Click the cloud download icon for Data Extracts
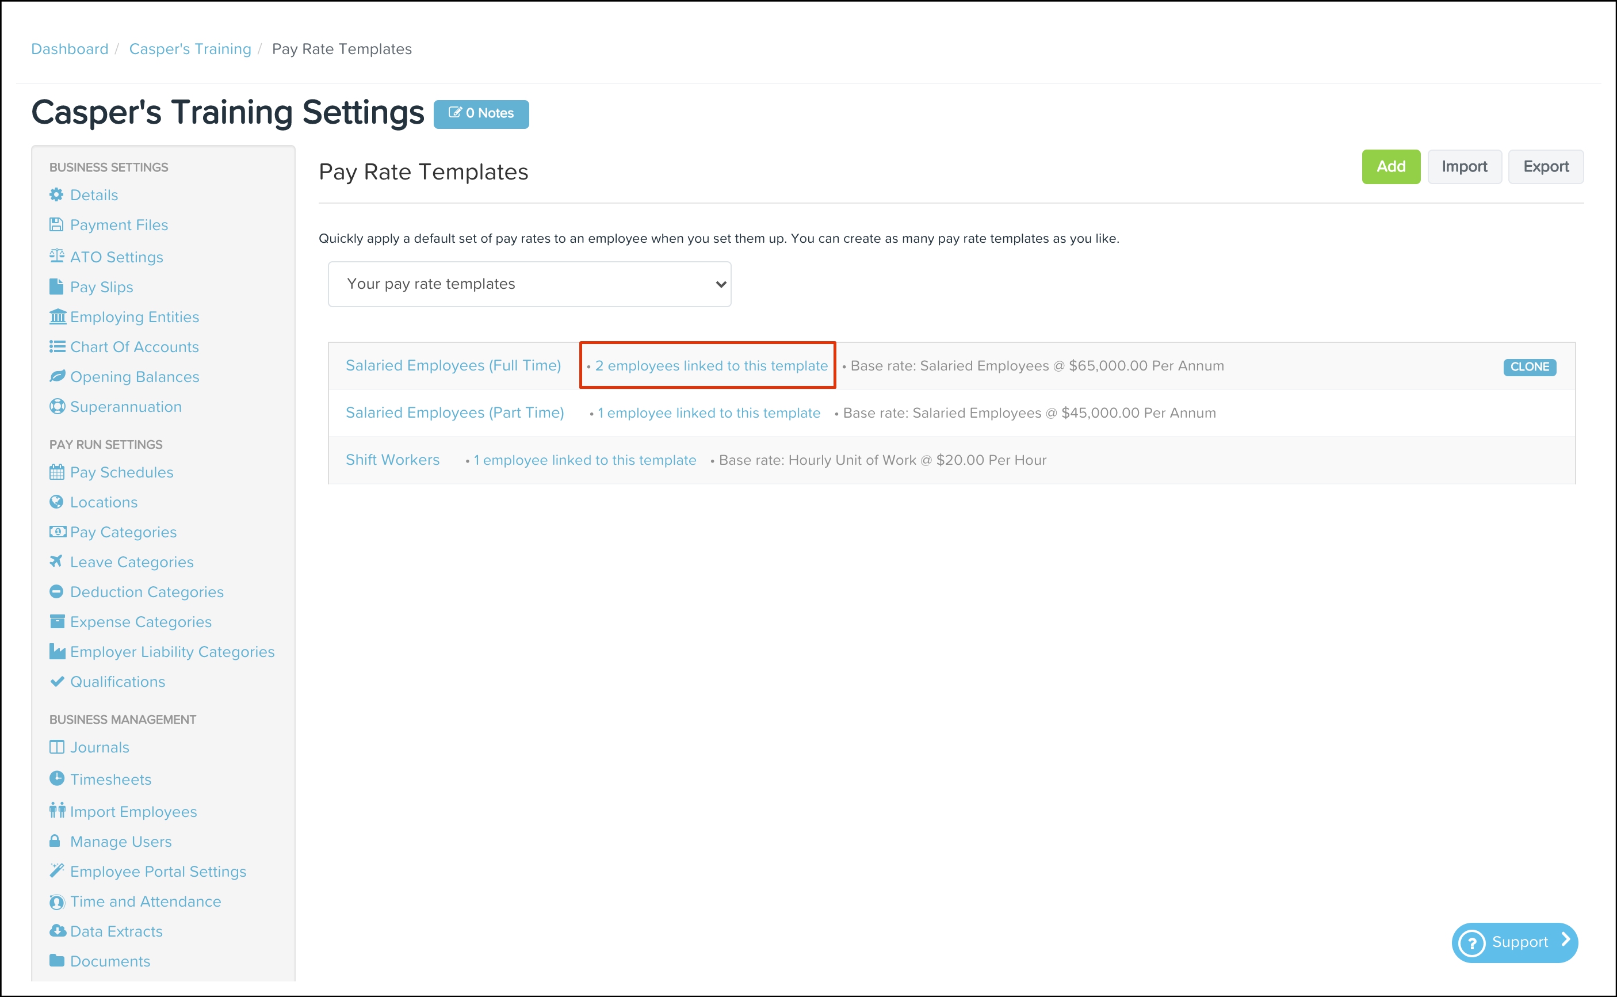This screenshot has width=1617, height=997. point(58,930)
